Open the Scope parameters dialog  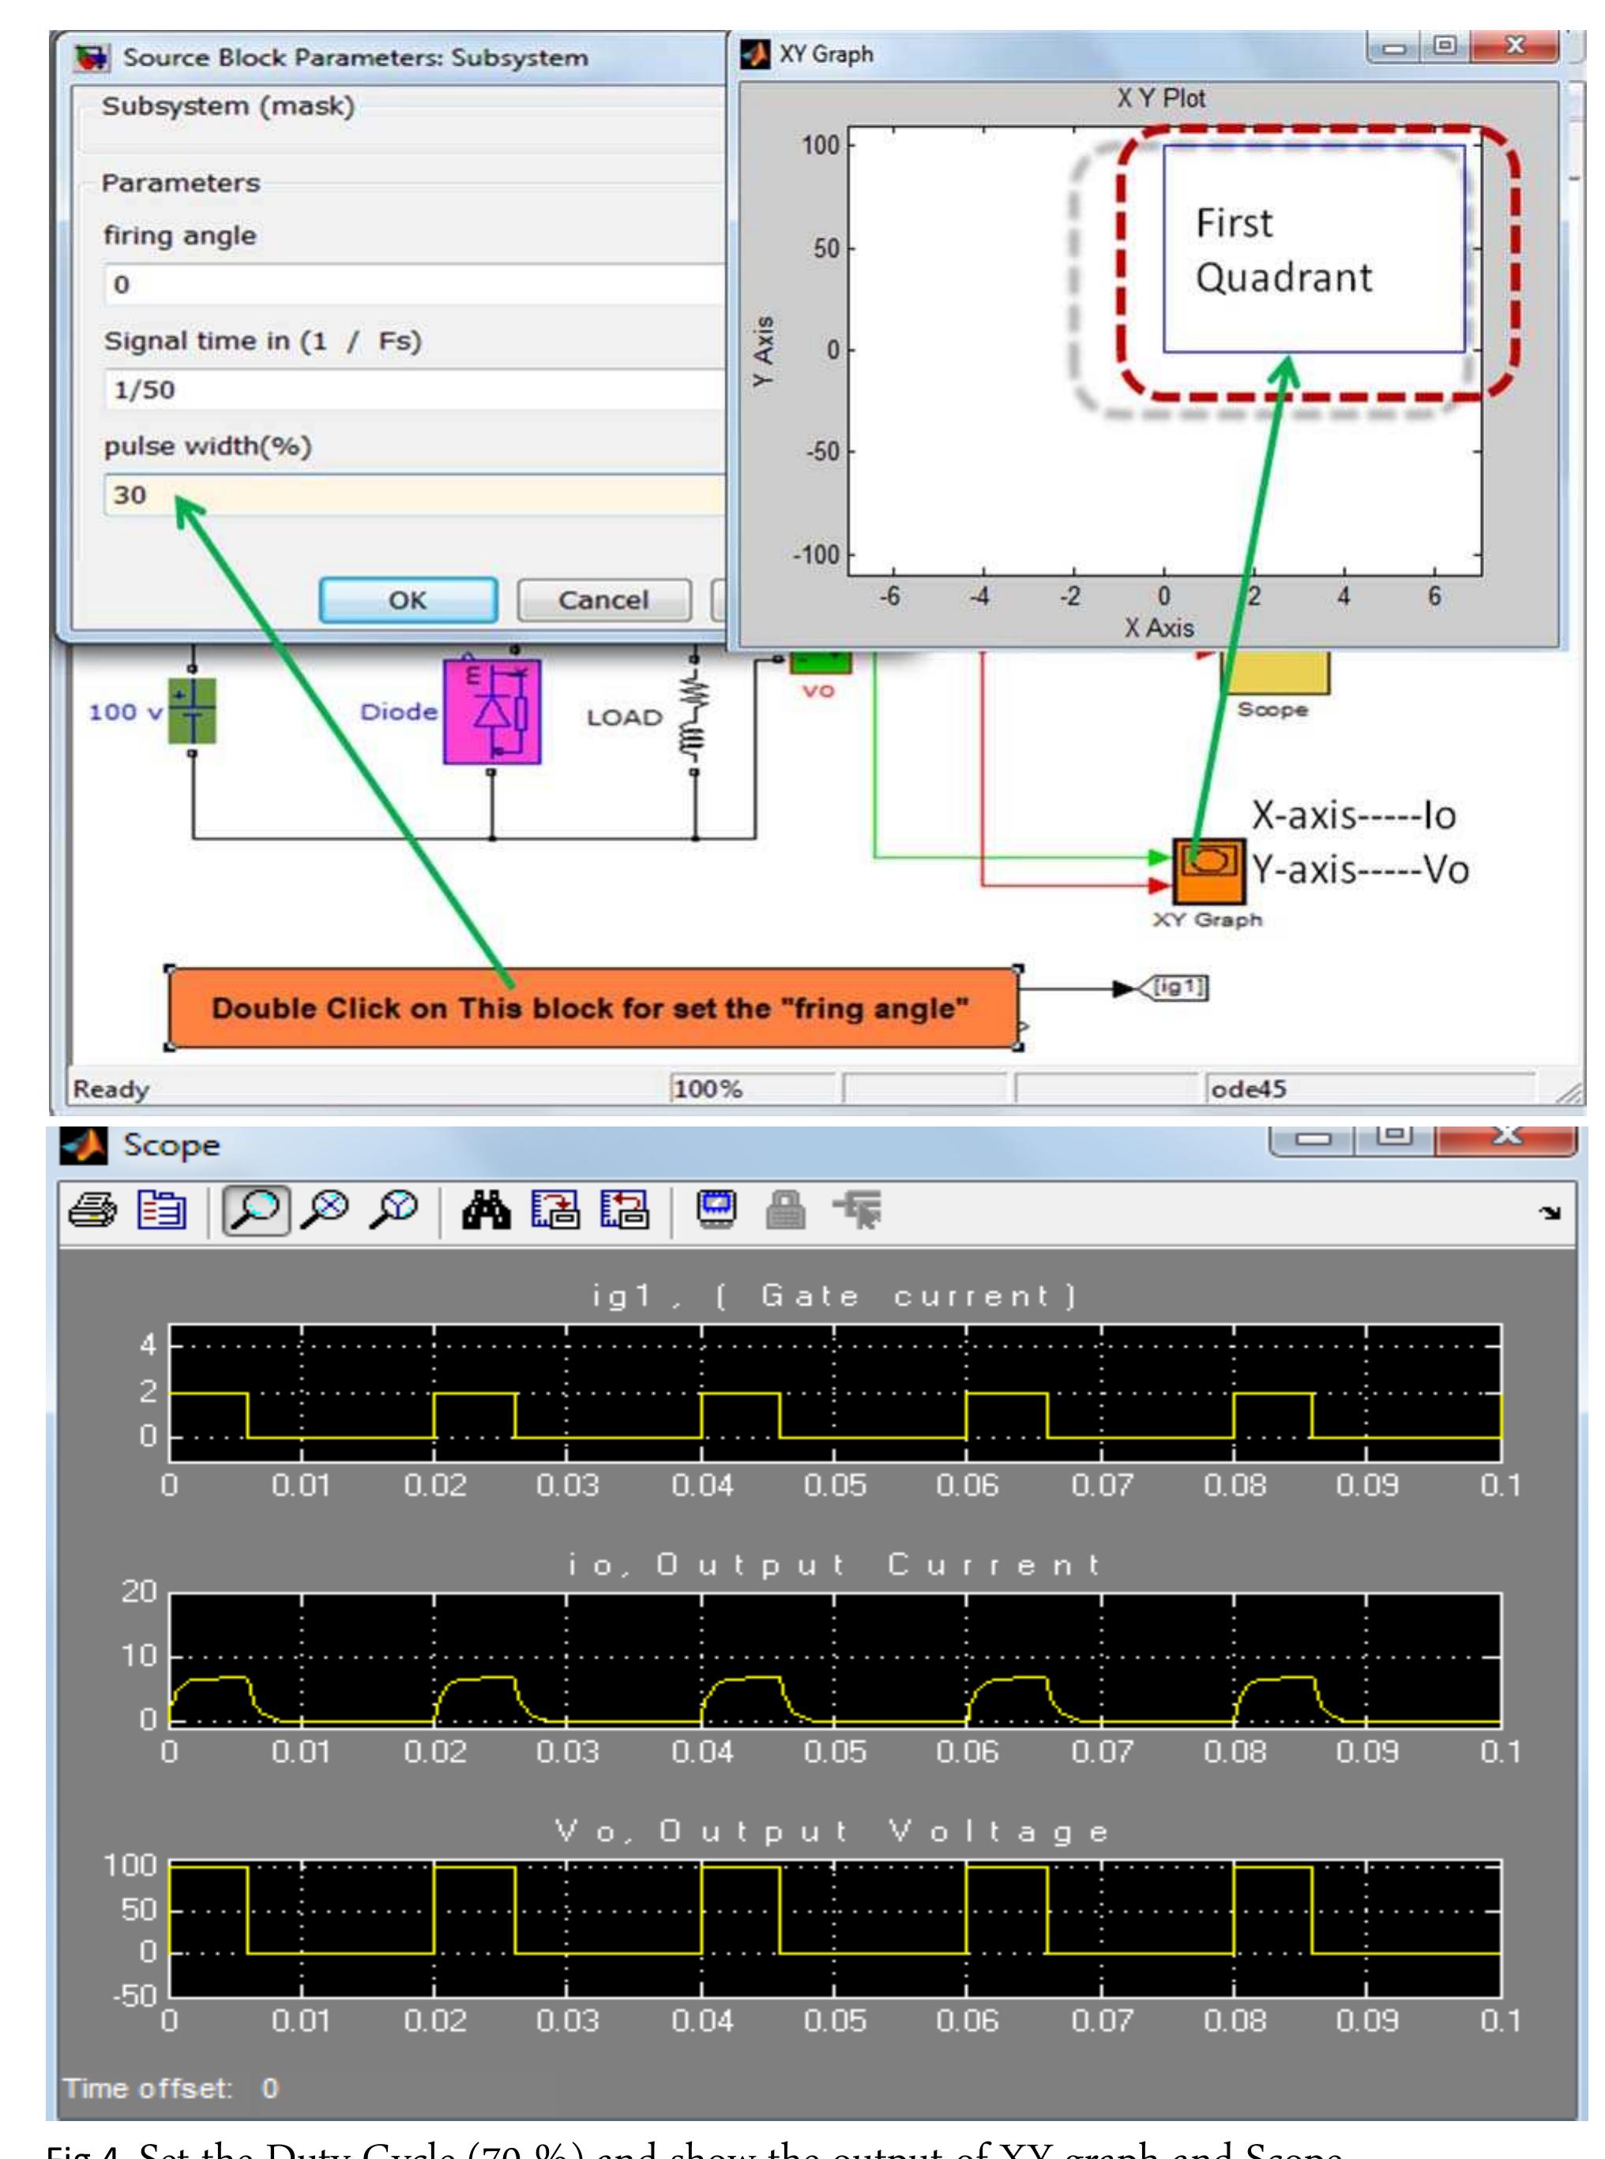pyautogui.click(x=162, y=1213)
